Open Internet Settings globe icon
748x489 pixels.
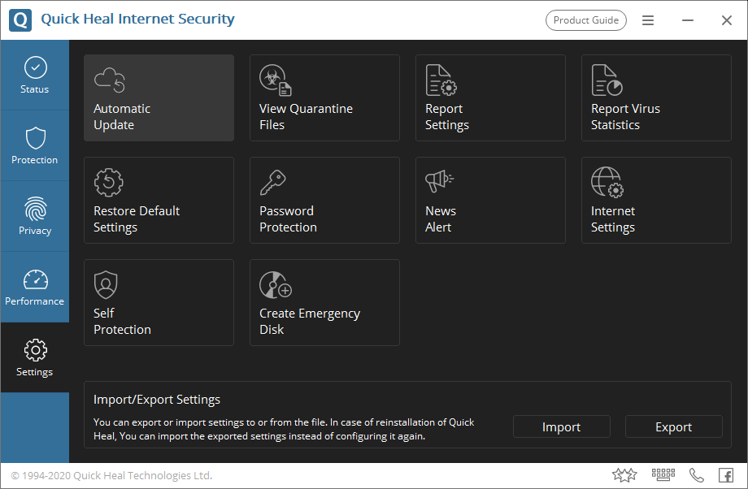607,182
